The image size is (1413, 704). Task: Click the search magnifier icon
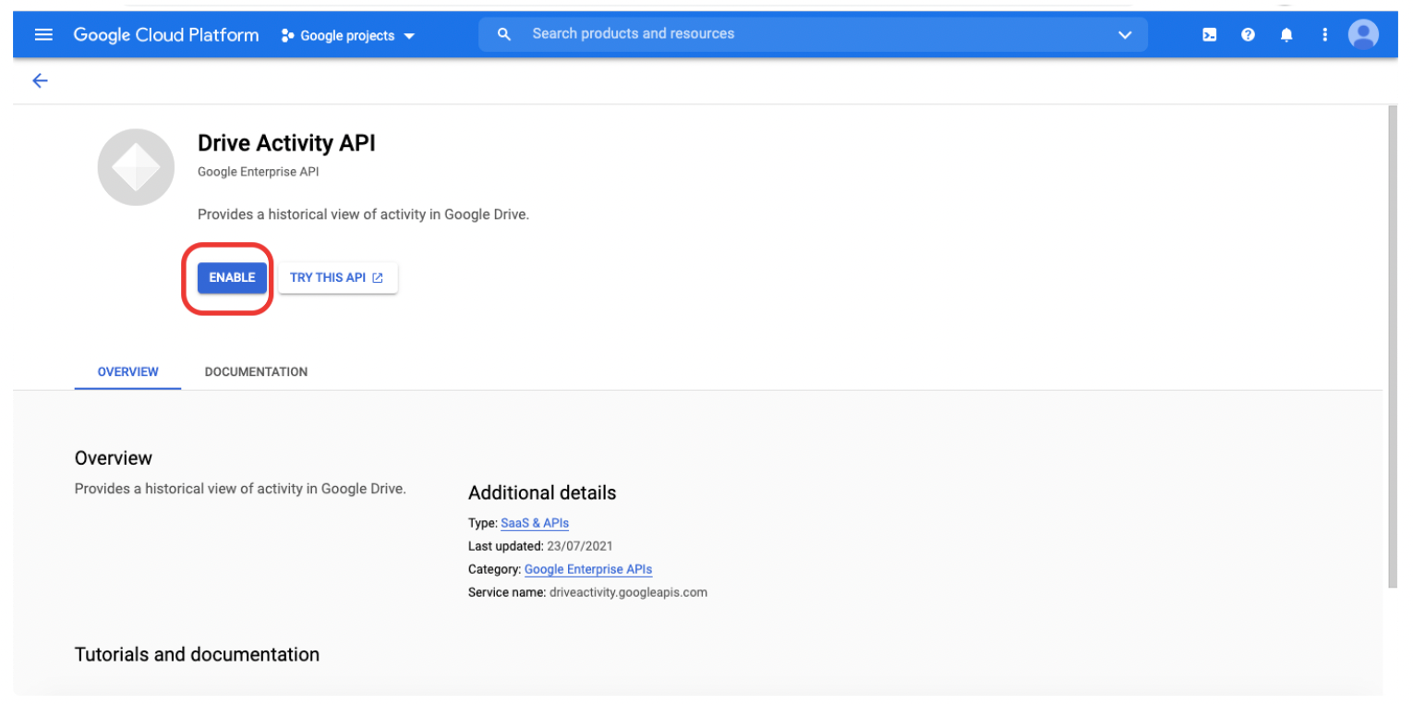[x=504, y=34]
